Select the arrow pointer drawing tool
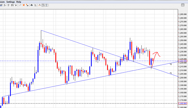 coord(16,5)
